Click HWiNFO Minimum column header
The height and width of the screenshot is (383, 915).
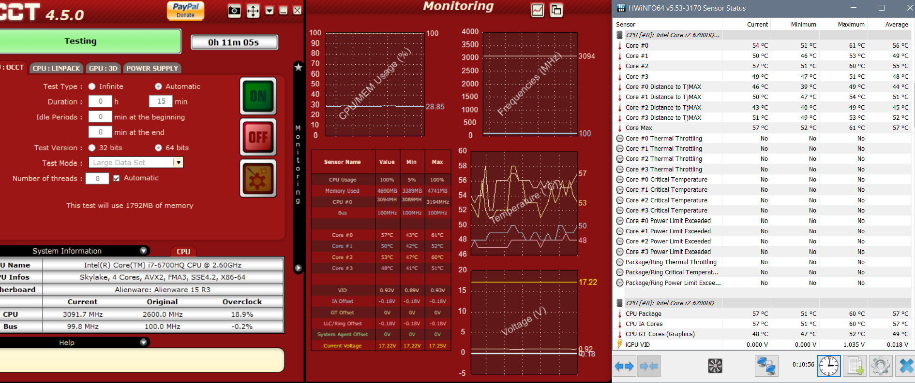pyautogui.click(x=795, y=24)
